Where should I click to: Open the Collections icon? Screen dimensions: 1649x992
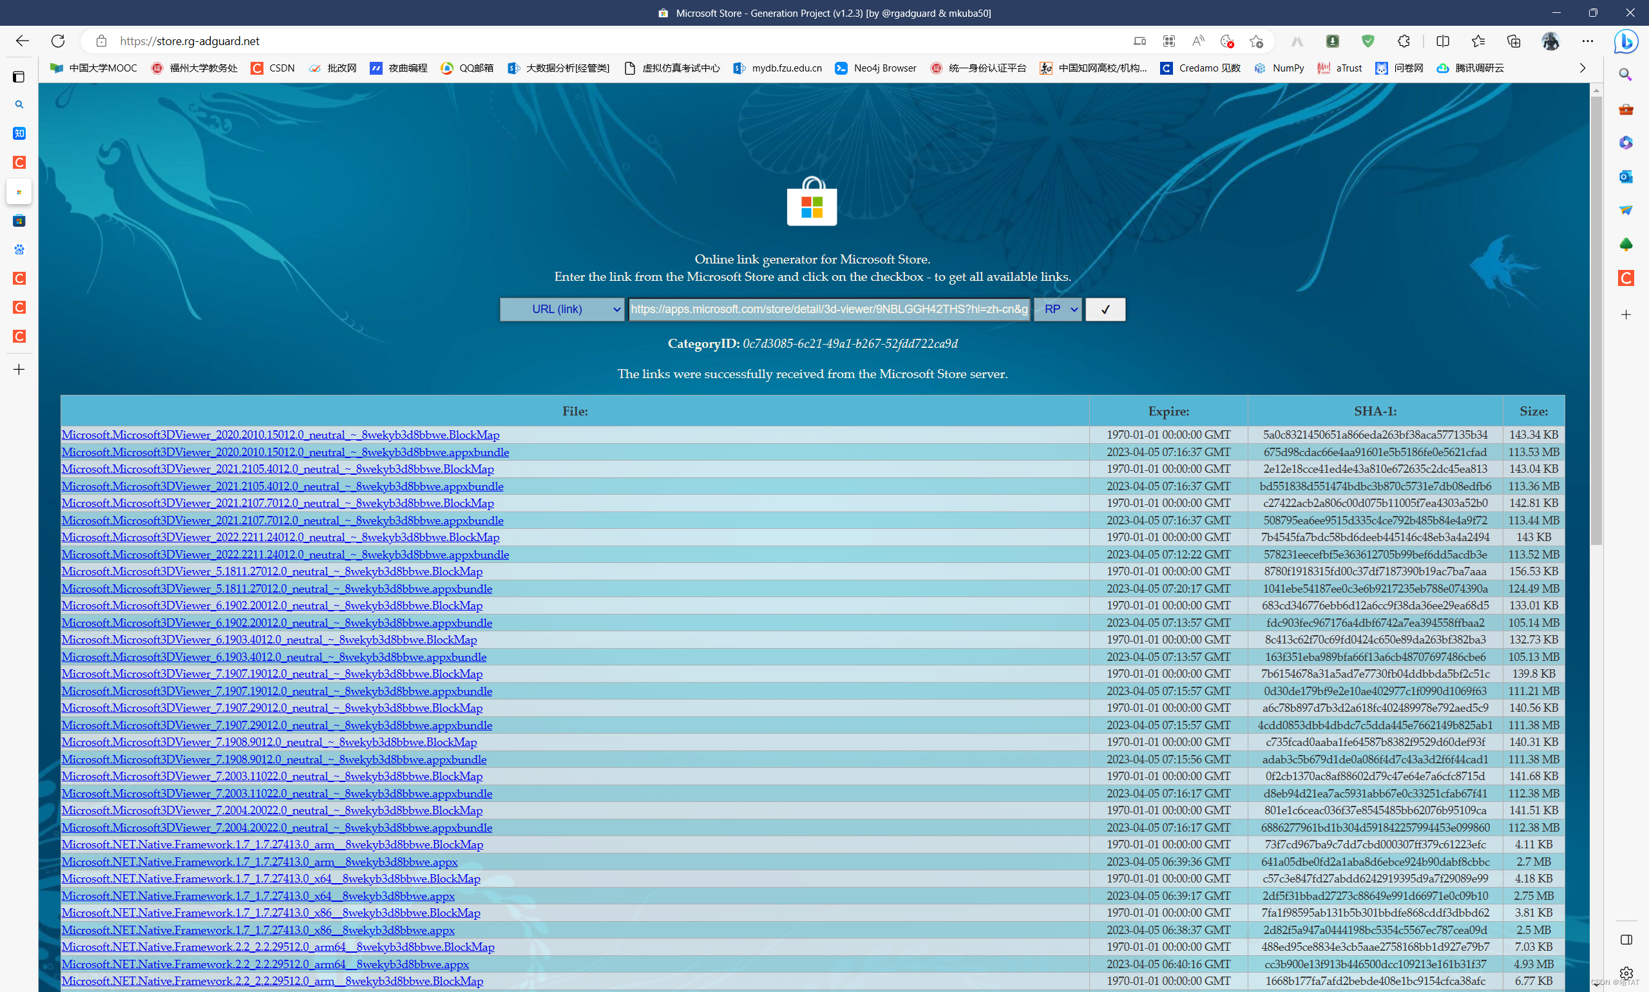tap(1514, 41)
